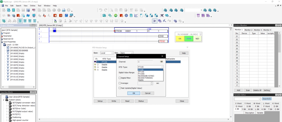Enable the Average checkbox
The width and height of the screenshot is (282, 122).
pyautogui.click(x=120, y=83)
